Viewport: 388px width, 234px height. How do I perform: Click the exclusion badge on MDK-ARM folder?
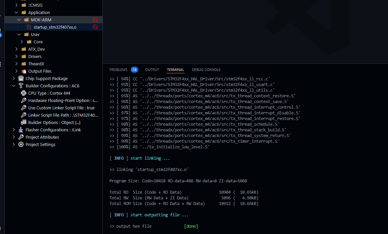95,19
